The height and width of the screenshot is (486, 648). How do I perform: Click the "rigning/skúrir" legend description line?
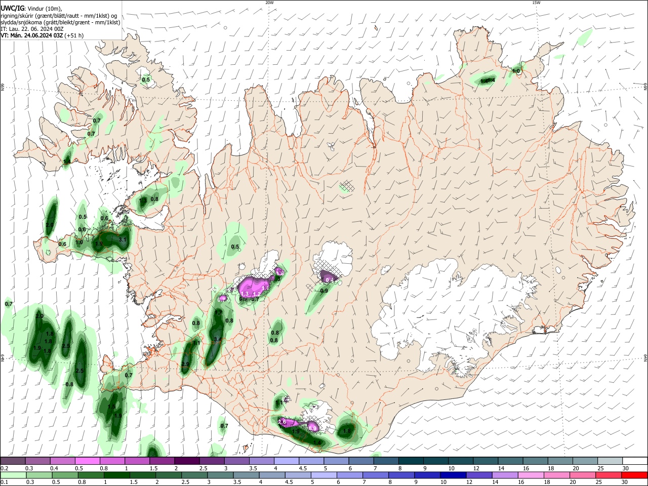pyautogui.click(x=59, y=16)
